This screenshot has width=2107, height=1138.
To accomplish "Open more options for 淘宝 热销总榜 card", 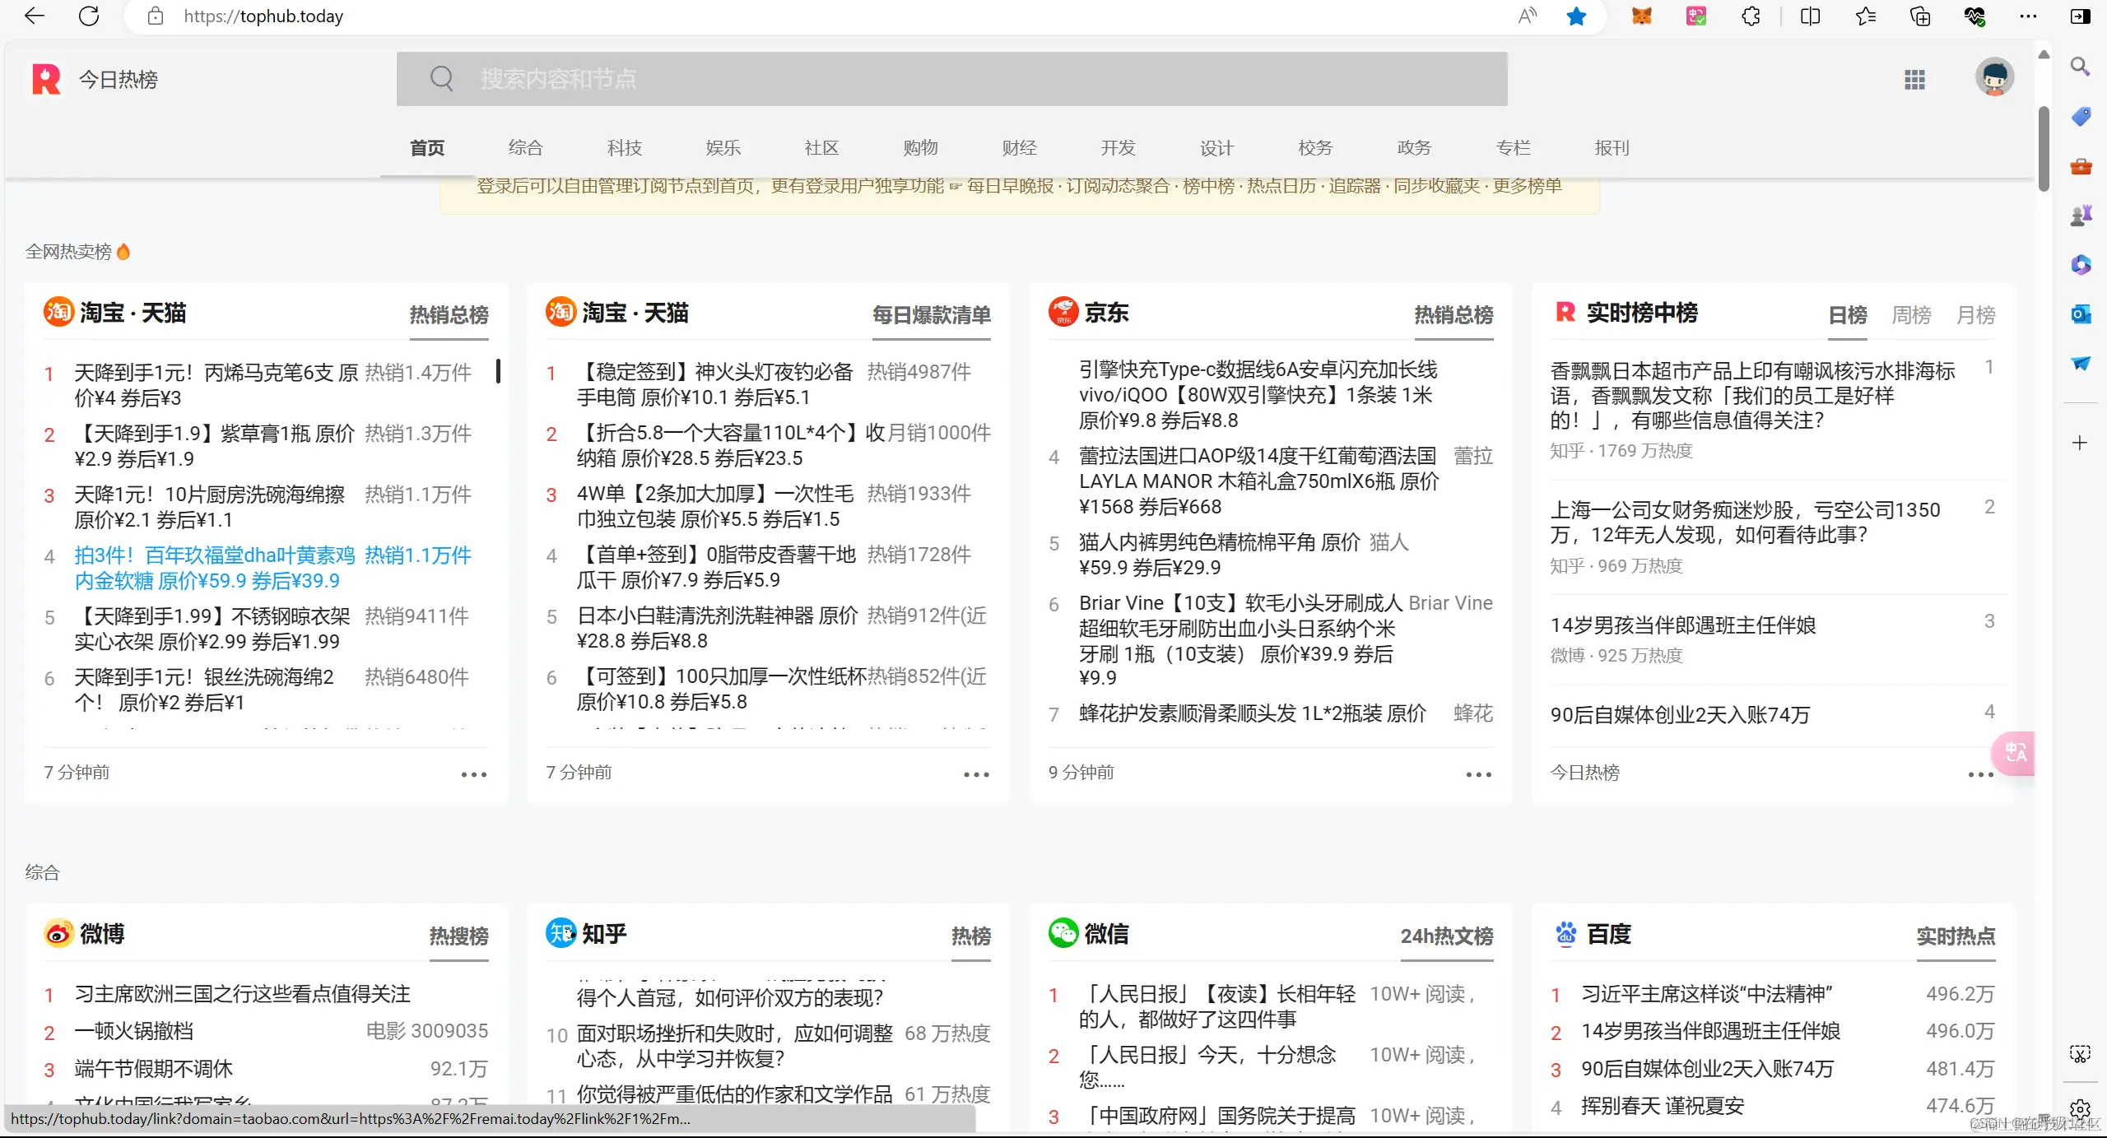I will [474, 774].
